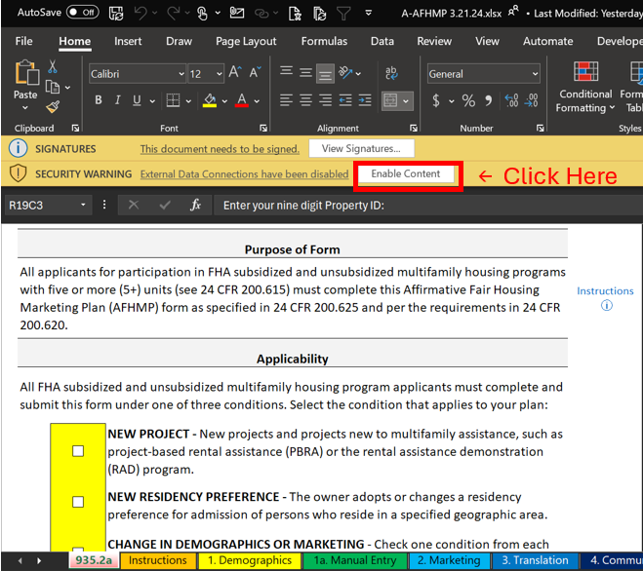Click the Merge & Center icon
Viewport: 643px width, 571px height.
click(390, 101)
